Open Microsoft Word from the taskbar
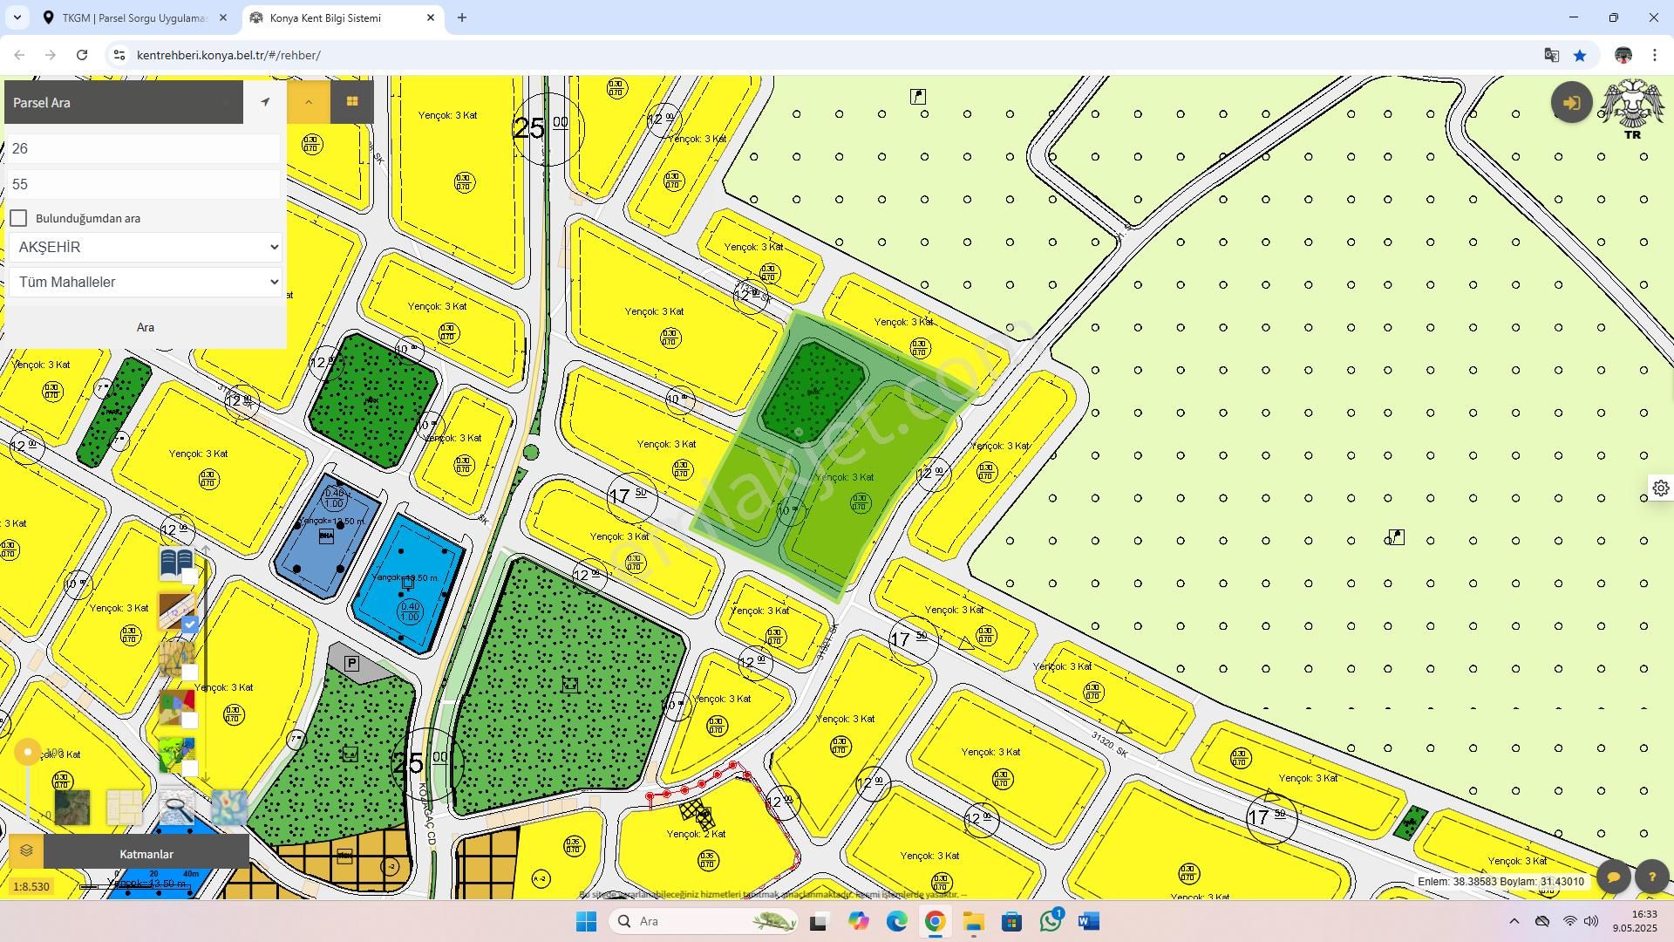 click(1088, 921)
